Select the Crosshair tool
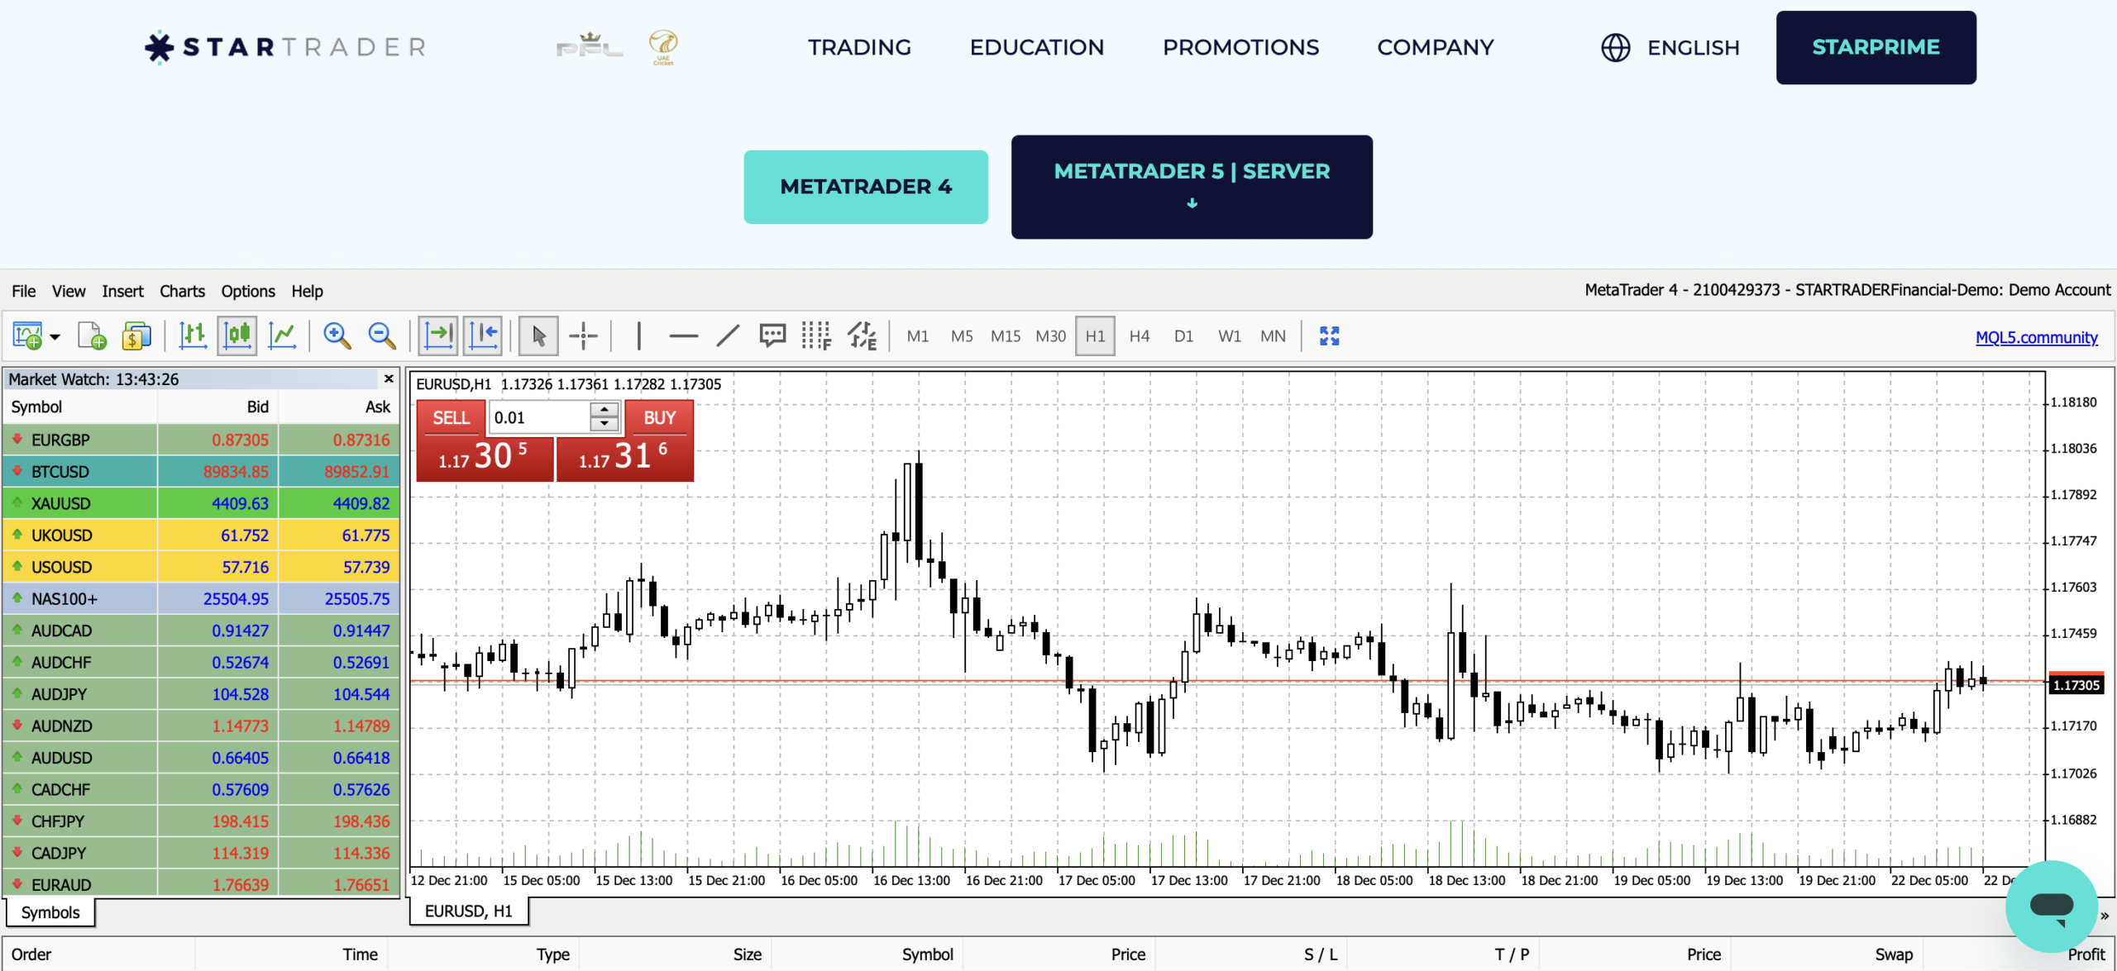The height and width of the screenshot is (971, 2117). tap(583, 336)
